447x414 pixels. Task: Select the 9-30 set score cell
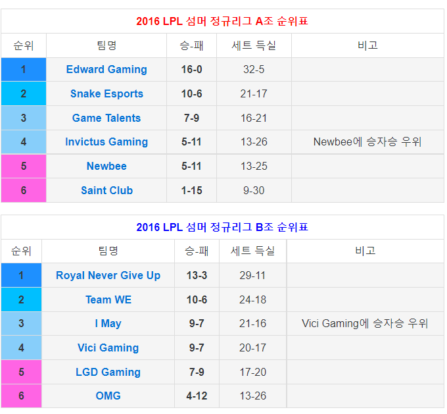tap(254, 190)
